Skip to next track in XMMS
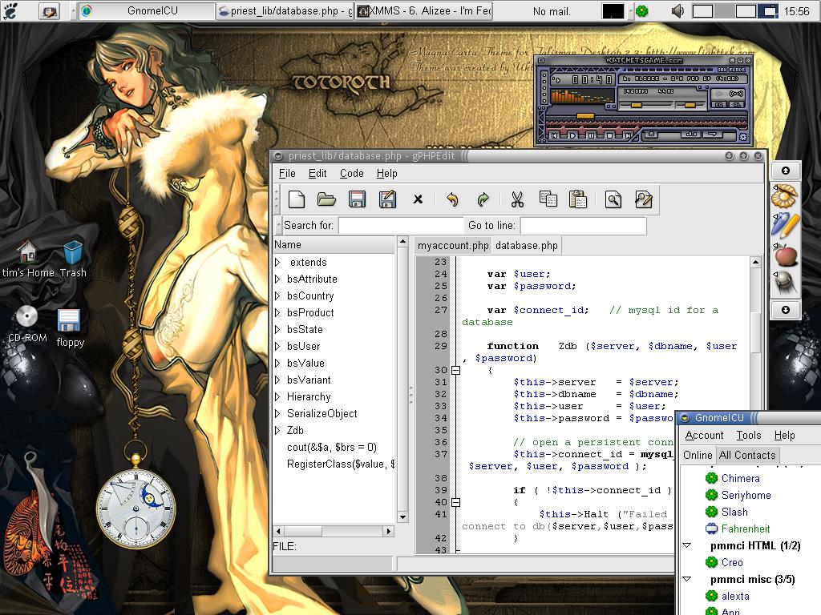The height and width of the screenshot is (615, 821). pos(629,136)
